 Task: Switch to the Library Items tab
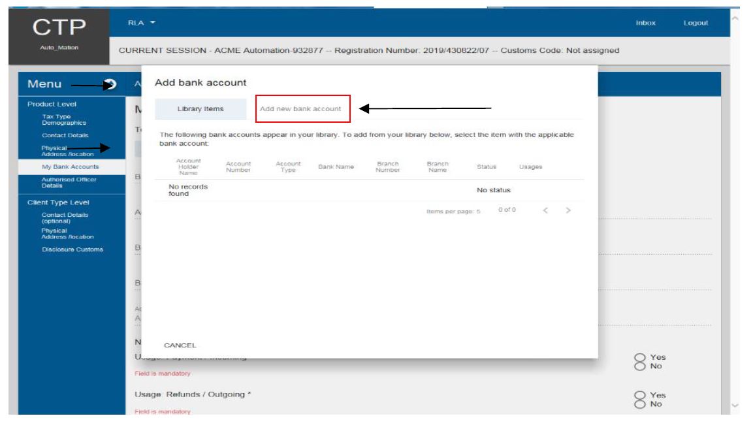click(200, 109)
